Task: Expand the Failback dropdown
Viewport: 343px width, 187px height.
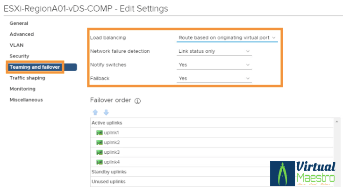Action: tap(214, 78)
